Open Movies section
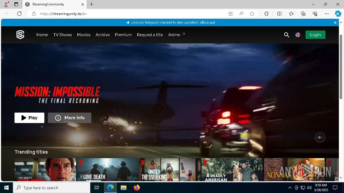Screen dimensions: 344x193 (84, 35)
